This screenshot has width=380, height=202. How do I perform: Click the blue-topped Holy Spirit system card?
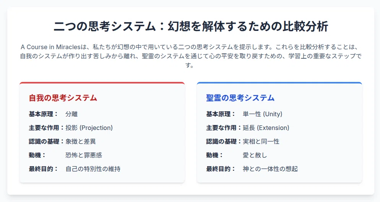[x=279, y=132]
